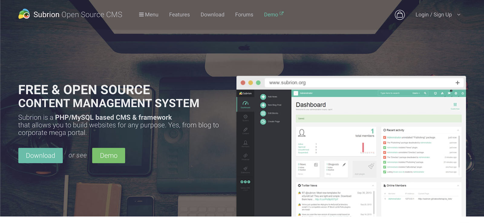The width and height of the screenshot is (484, 223).
Task: Click the green 'Saved.' notification bar
Action: pyautogui.click(x=378, y=118)
